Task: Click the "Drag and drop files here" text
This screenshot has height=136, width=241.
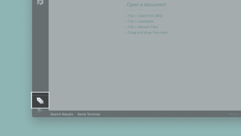Action: pos(148,33)
